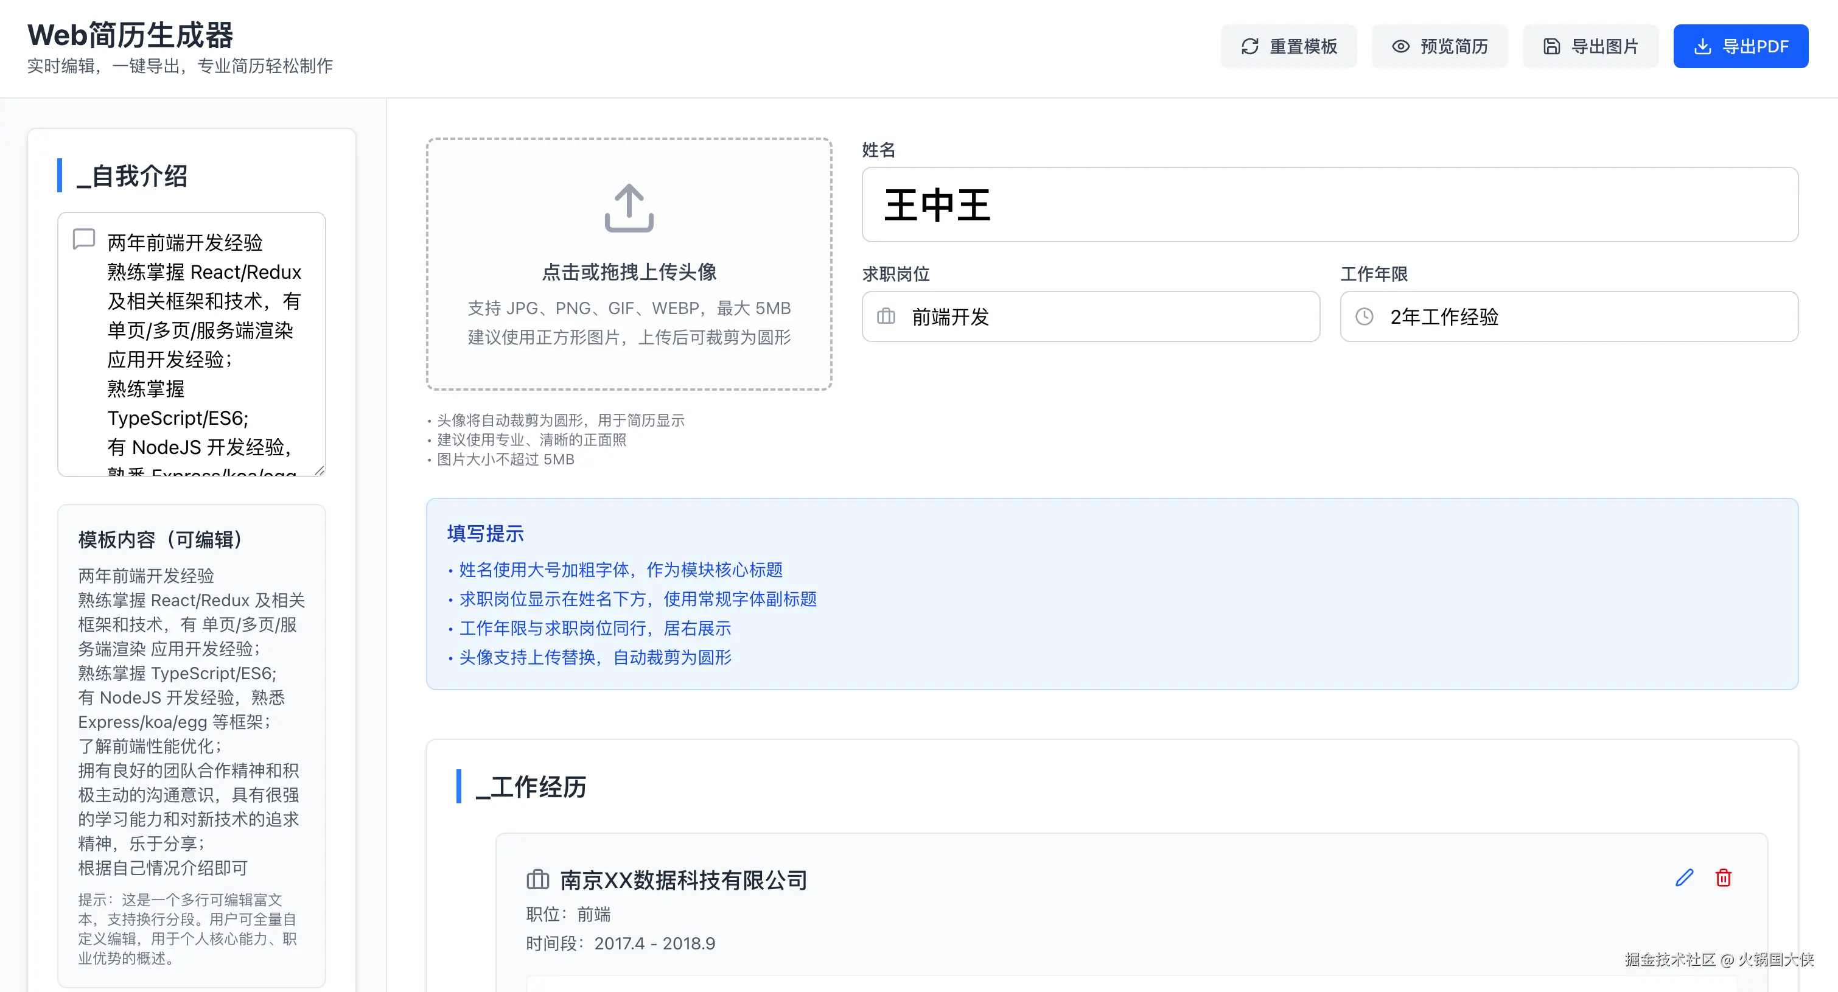Viewport: 1838px width, 992px height.
Task: Delete the 南京XX数据科技有限公司 entry with trash icon
Action: pyautogui.click(x=1723, y=877)
